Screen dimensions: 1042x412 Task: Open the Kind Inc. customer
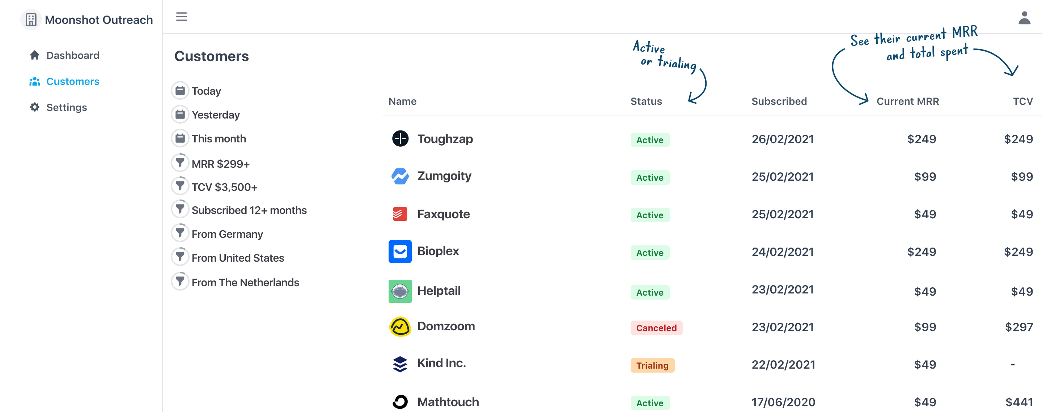pyautogui.click(x=441, y=363)
